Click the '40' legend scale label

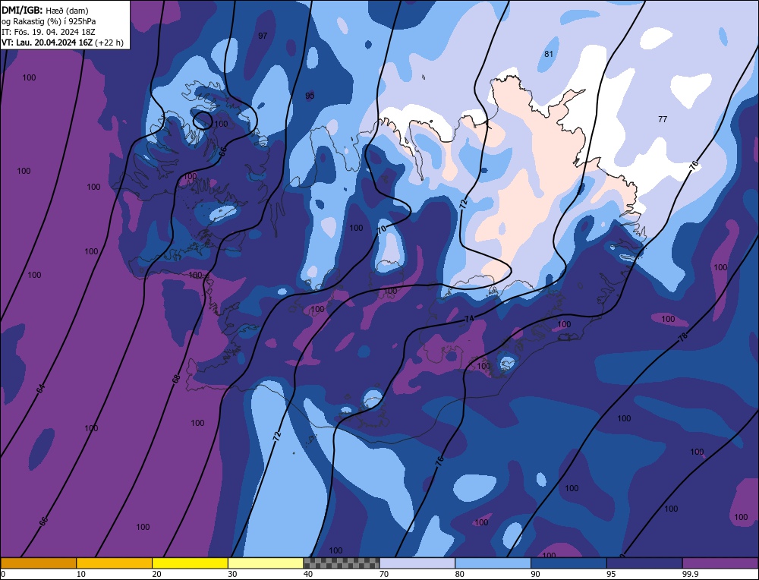308,574
